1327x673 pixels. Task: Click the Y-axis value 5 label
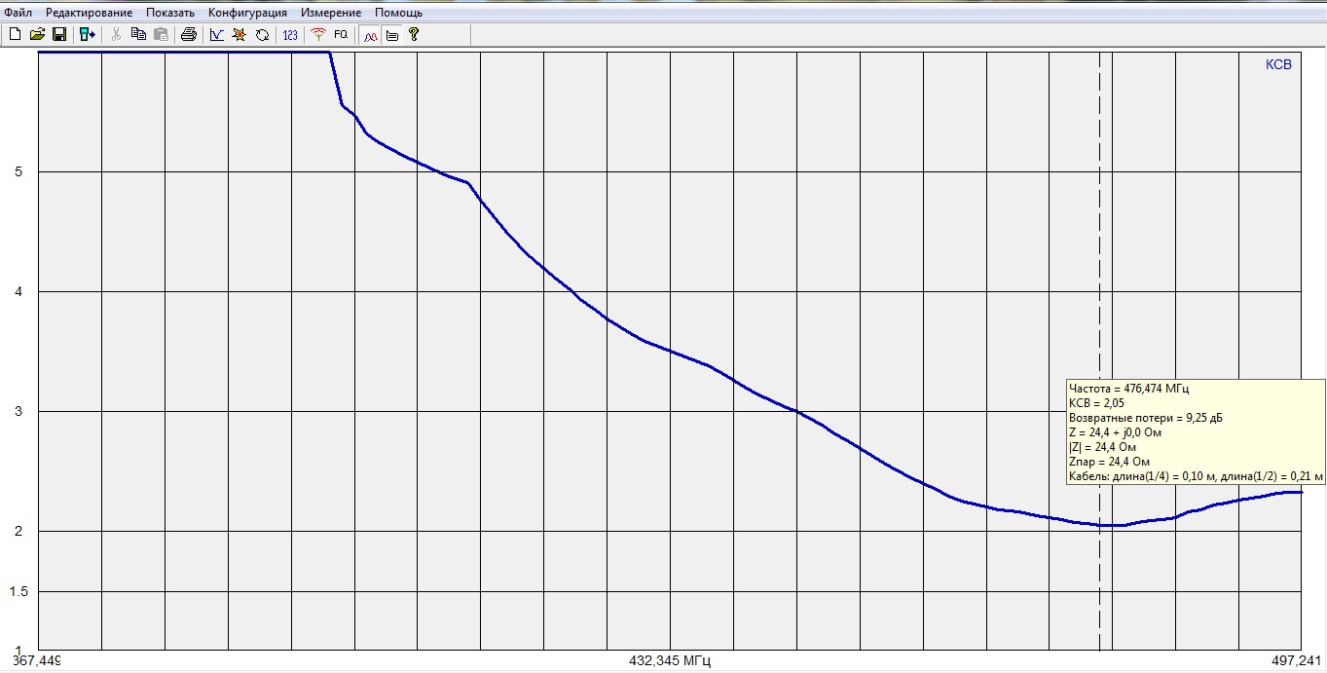(x=18, y=172)
